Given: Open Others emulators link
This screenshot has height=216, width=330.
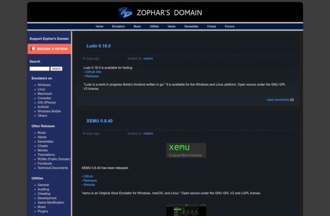Looking at the screenshot, I should 42,116.
